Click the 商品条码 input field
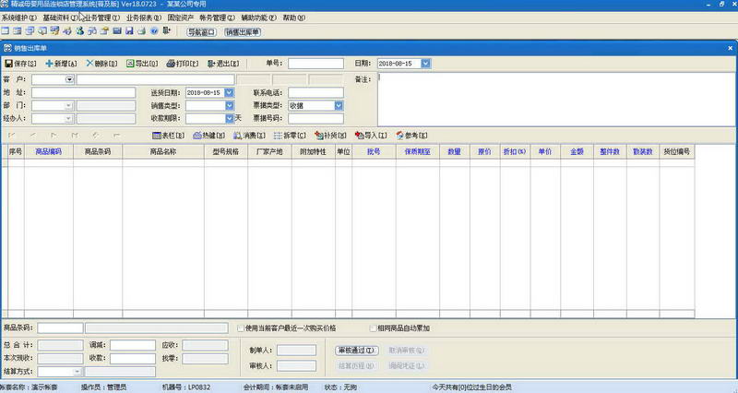 tap(60, 328)
